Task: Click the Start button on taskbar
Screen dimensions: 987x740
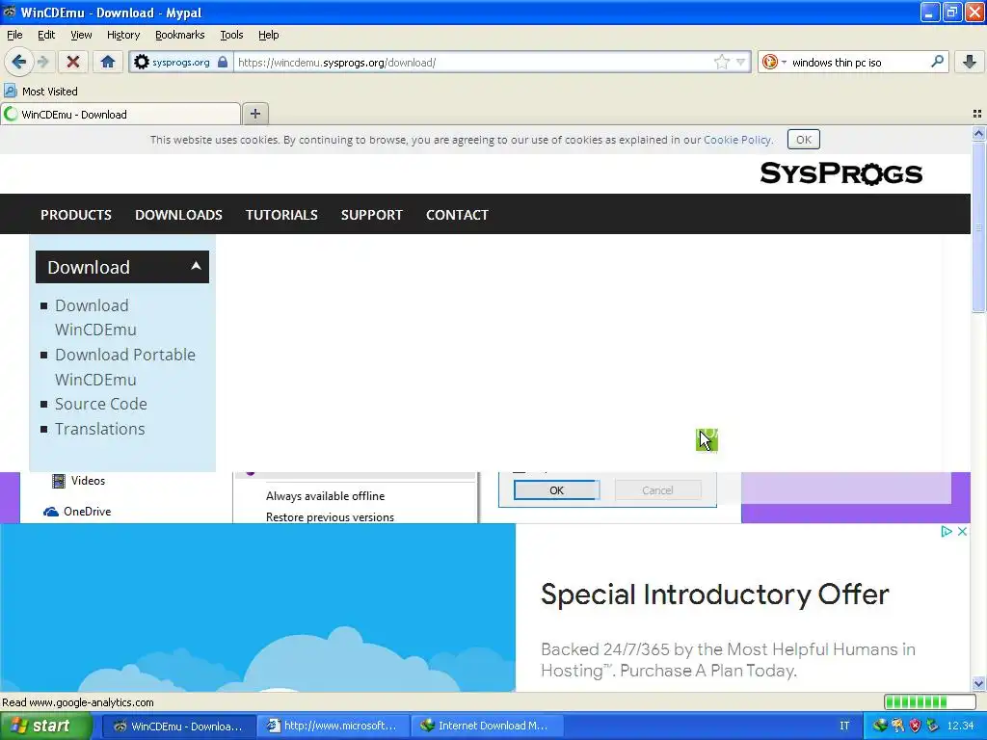Action: (46, 727)
